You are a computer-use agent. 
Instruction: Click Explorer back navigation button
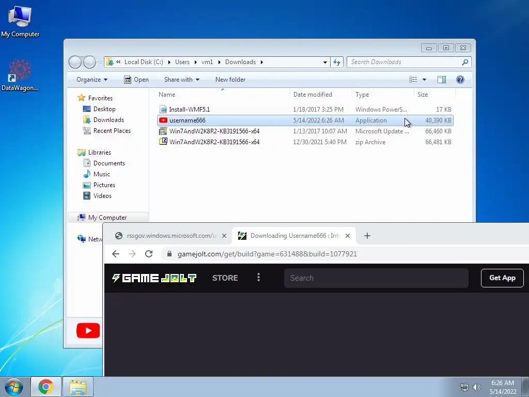click(75, 62)
